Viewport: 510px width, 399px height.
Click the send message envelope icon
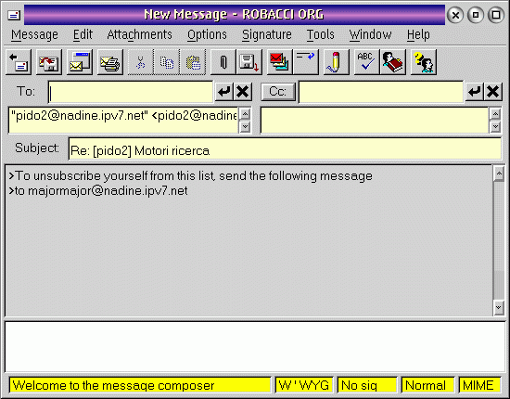click(x=80, y=62)
